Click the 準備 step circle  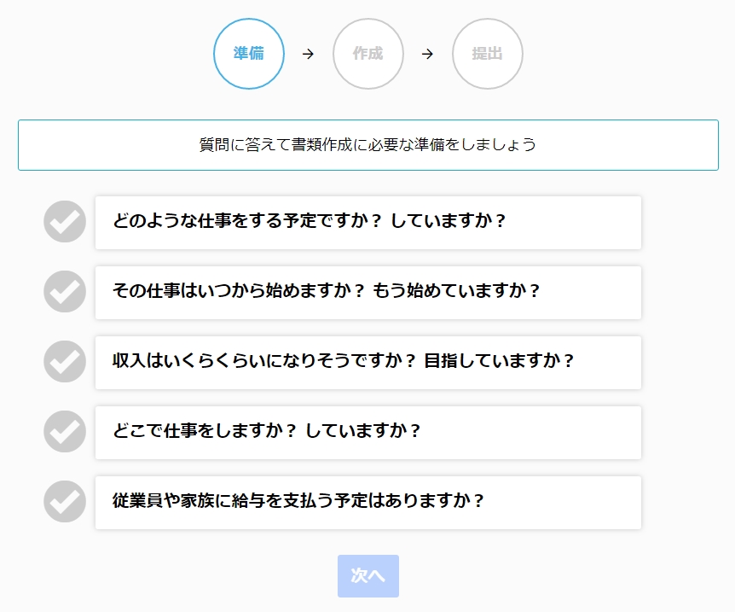pyautogui.click(x=249, y=54)
